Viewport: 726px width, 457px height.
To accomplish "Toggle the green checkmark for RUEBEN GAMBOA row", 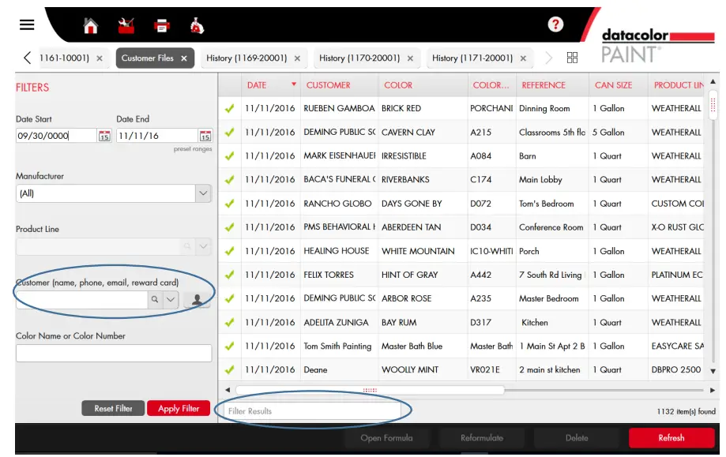I will coord(230,109).
